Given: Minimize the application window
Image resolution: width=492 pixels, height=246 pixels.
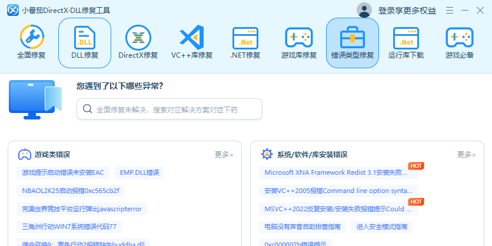Looking at the screenshot, I should point(465,11).
